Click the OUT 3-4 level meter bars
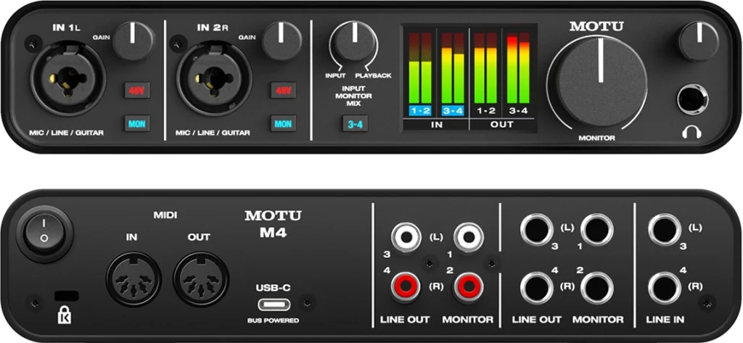The width and height of the screenshot is (743, 343). tap(518, 67)
